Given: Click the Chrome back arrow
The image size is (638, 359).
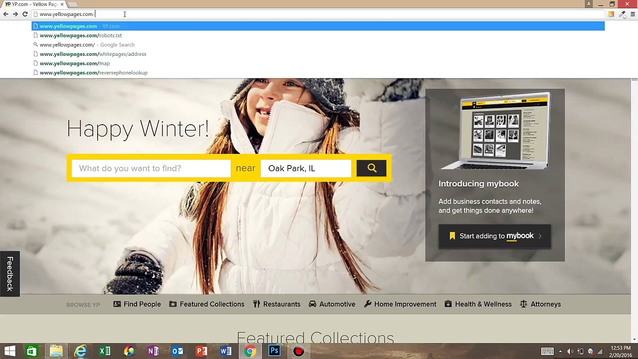Looking at the screenshot, I should tap(5, 14).
